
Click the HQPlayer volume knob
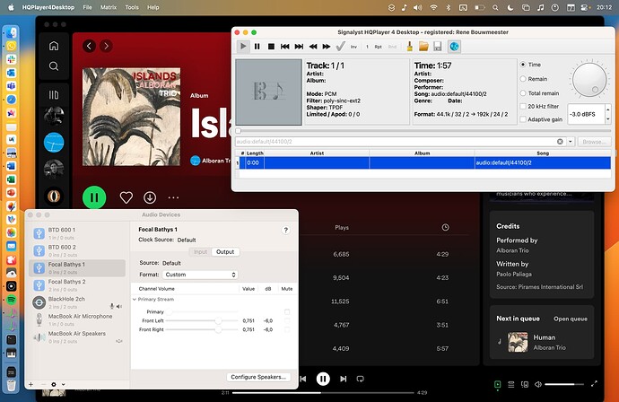point(589,80)
